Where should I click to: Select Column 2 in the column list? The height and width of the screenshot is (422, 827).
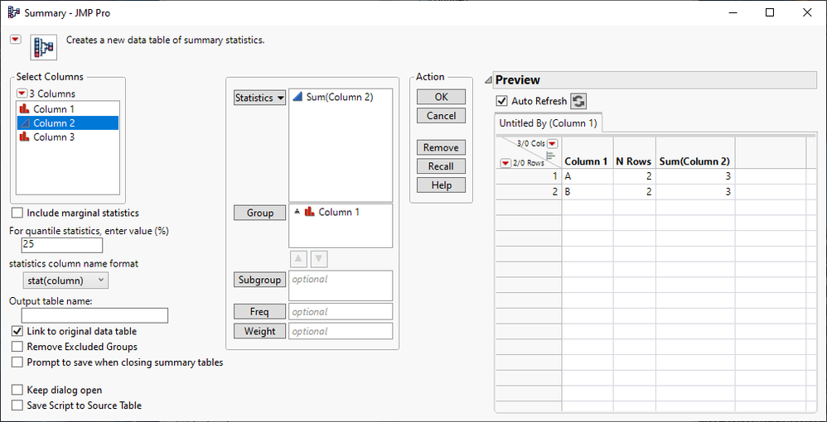tap(67, 122)
